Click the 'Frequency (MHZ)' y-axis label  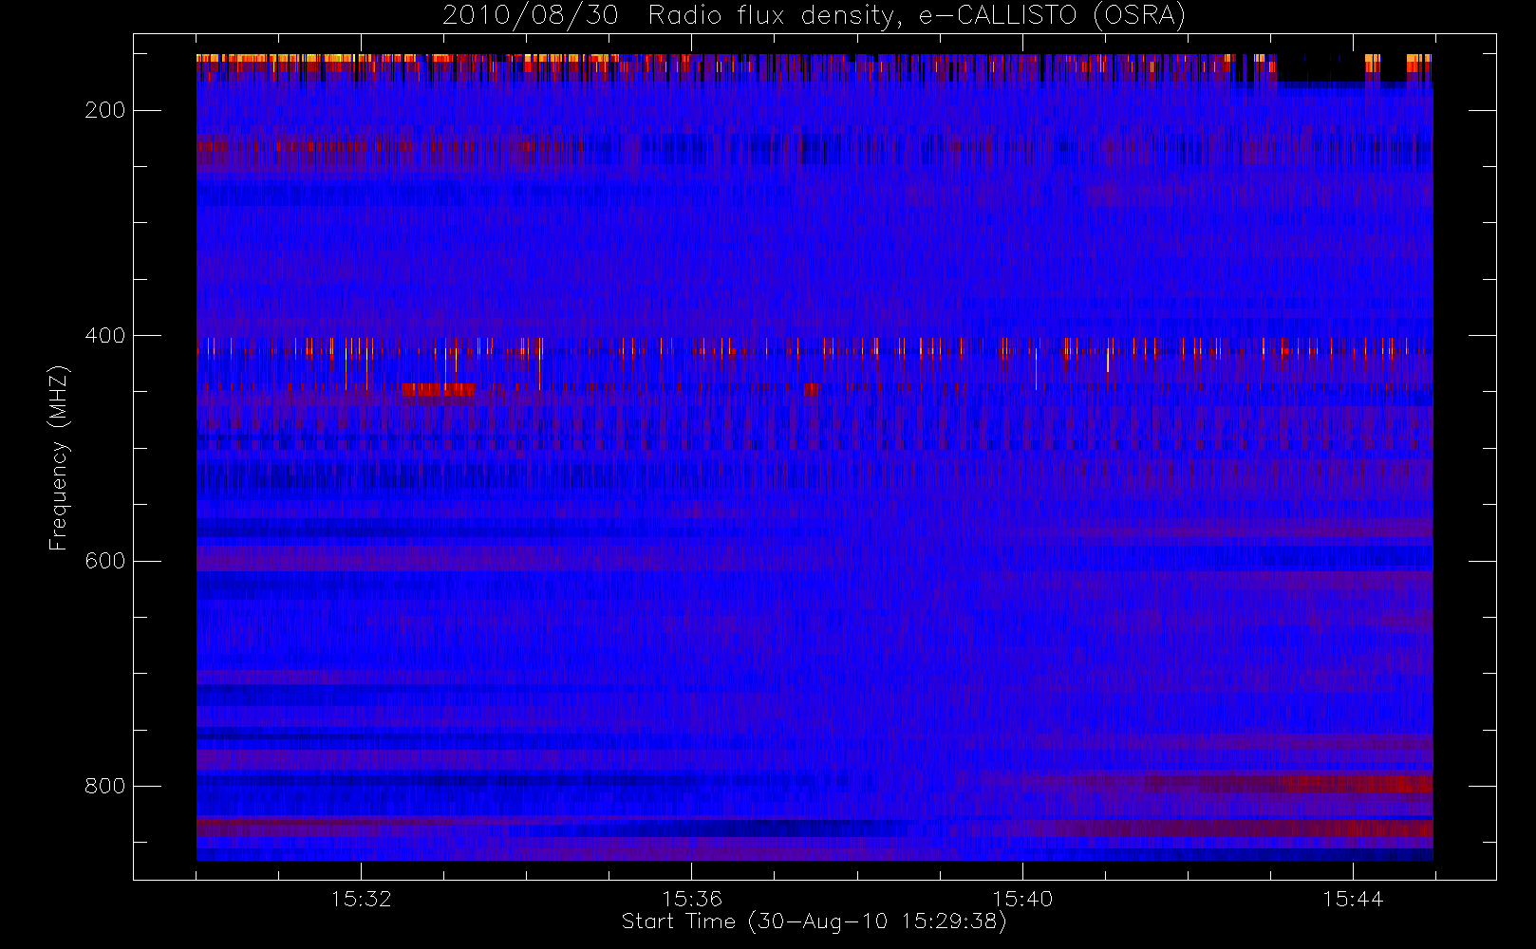point(59,457)
